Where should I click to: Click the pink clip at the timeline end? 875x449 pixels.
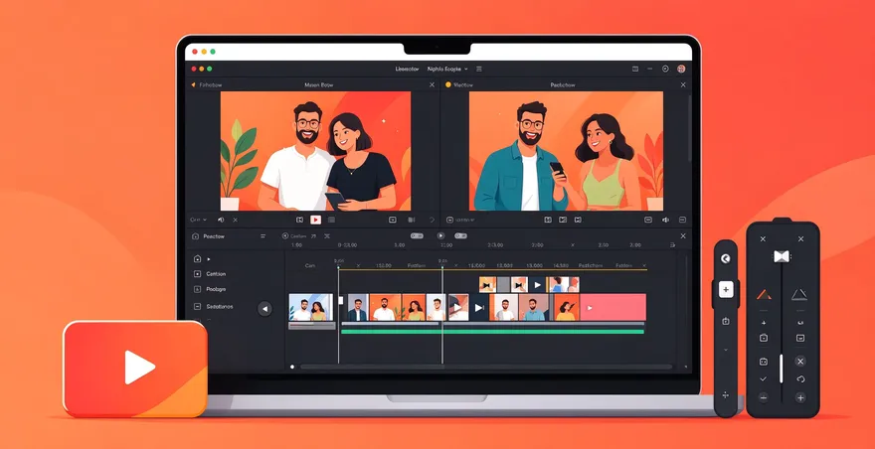tap(612, 307)
